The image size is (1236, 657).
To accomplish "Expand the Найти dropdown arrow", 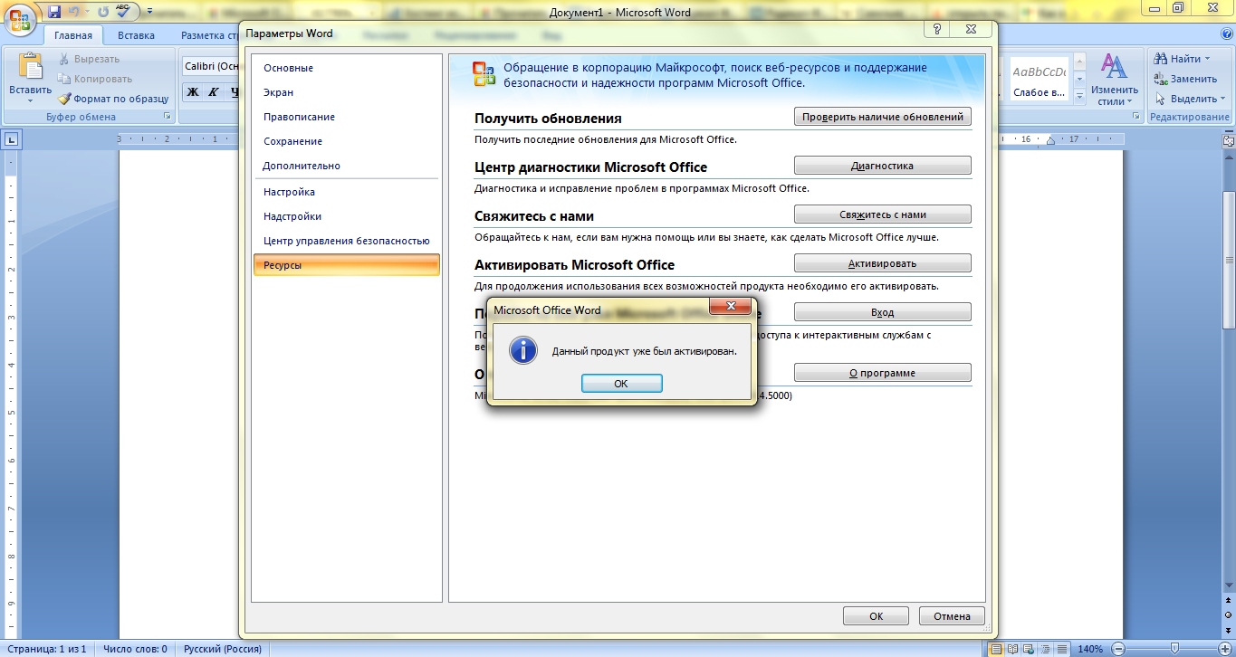I will [x=1207, y=60].
